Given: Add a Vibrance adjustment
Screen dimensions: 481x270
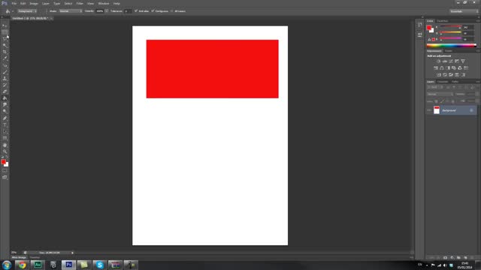Looking at the screenshot, I should (463, 61).
